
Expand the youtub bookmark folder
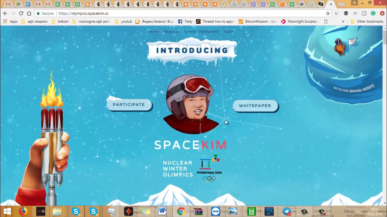(x=123, y=21)
